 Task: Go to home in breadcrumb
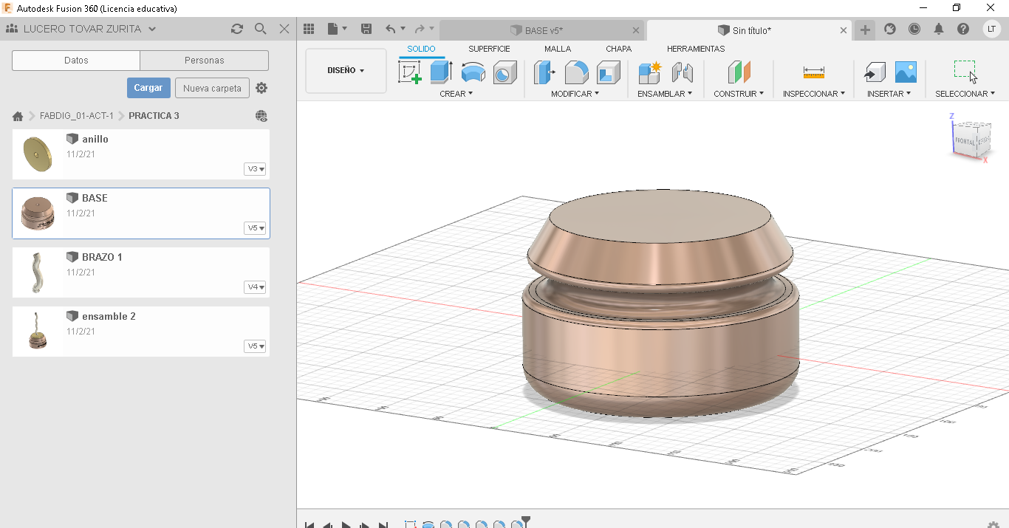(18, 116)
